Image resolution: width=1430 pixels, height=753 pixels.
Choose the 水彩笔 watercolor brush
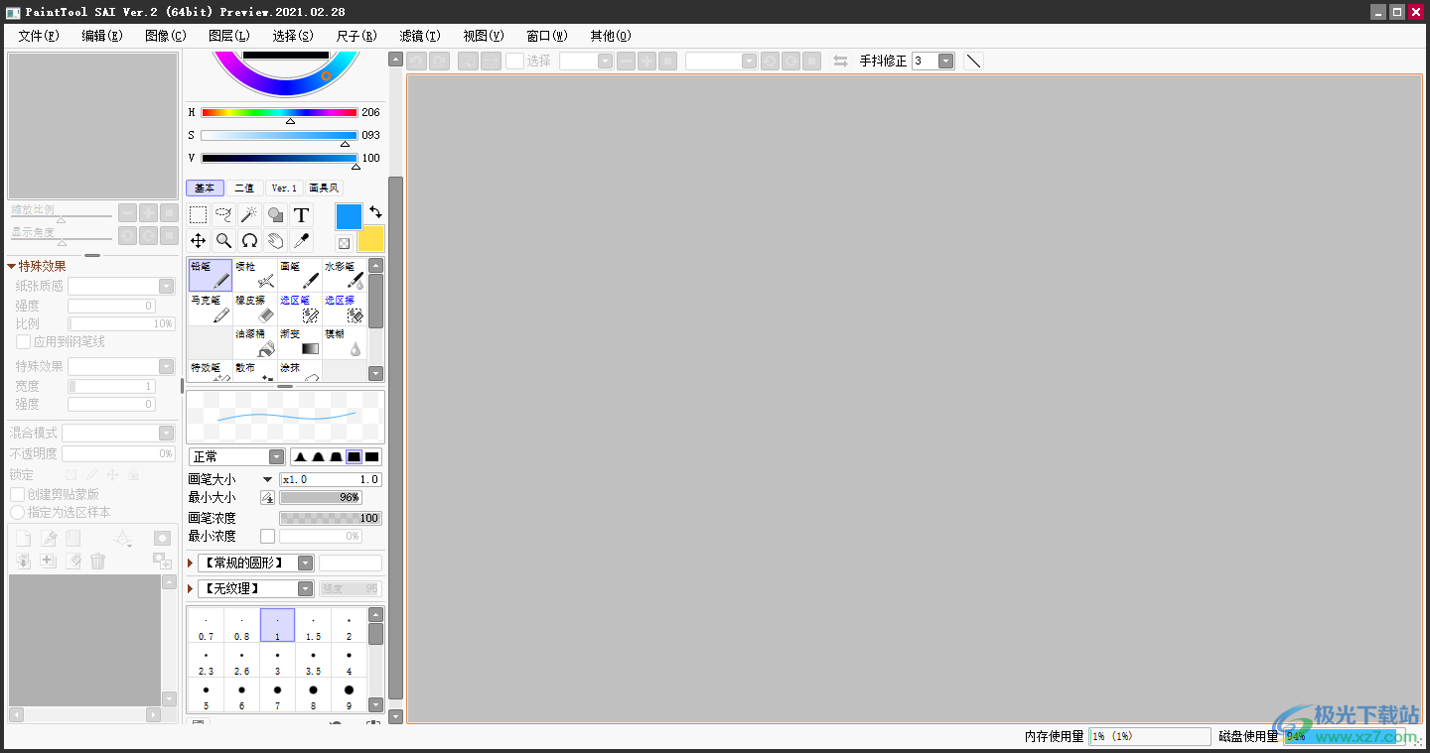coord(345,275)
